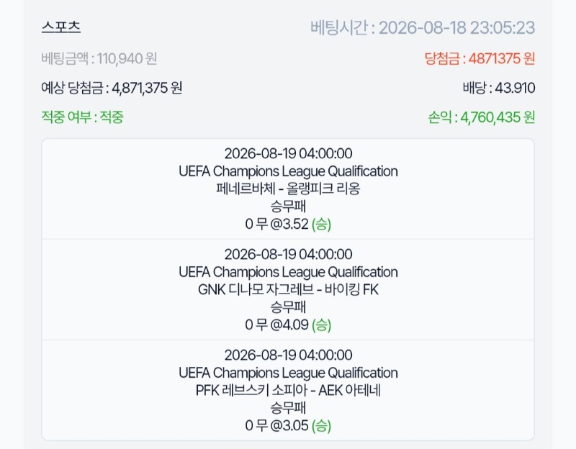Click 예상 당첨금 4,871,375 원
This screenshot has width=576, height=449.
(x=112, y=88)
